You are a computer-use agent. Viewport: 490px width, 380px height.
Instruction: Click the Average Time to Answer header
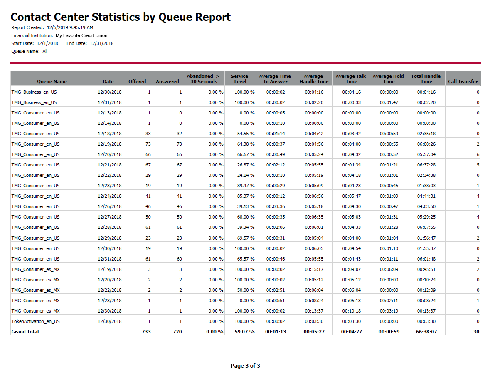point(275,79)
